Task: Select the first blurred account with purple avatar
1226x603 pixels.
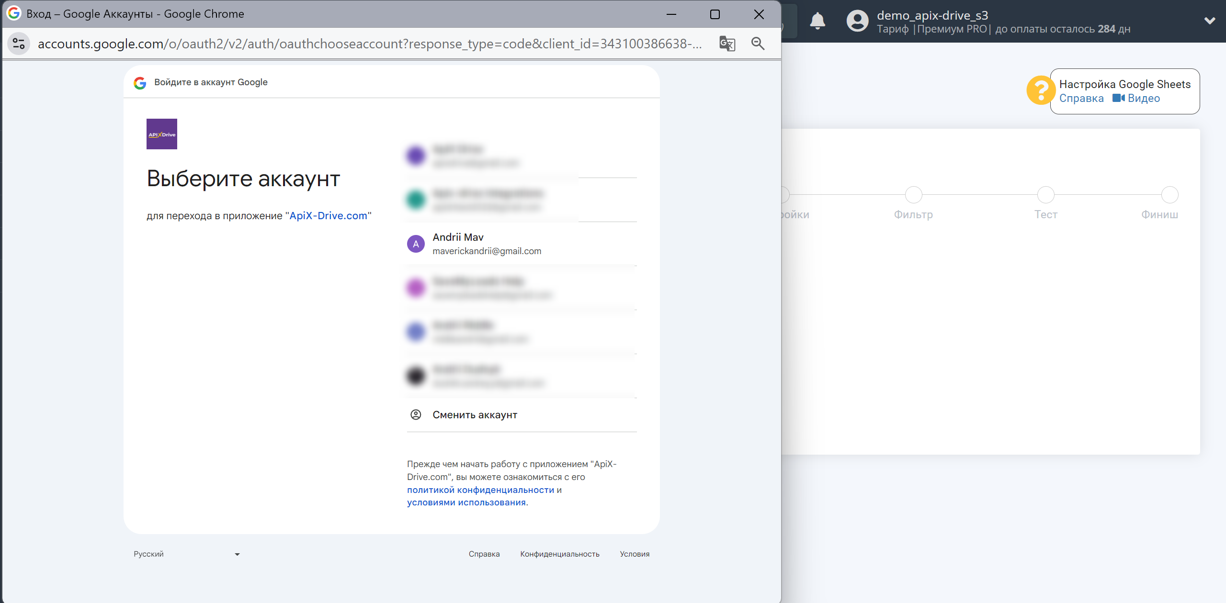Action: (522, 156)
